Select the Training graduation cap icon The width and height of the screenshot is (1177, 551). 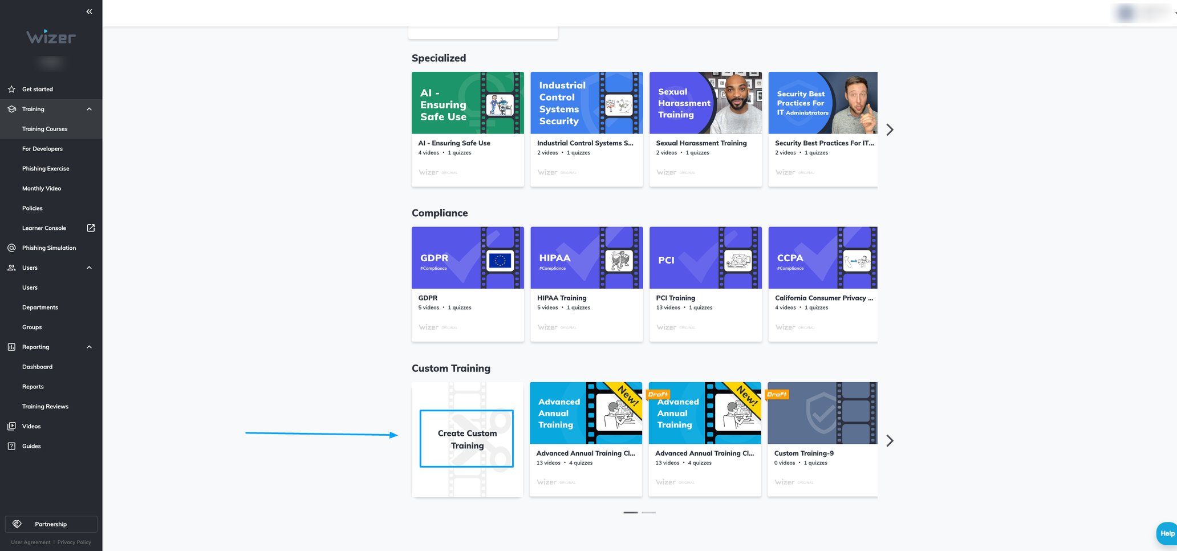tap(11, 109)
